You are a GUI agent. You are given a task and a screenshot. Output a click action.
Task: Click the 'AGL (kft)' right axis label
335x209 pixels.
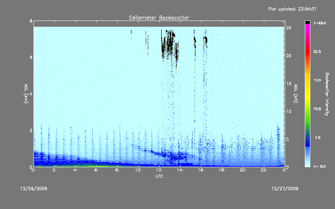click(x=296, y=94)
